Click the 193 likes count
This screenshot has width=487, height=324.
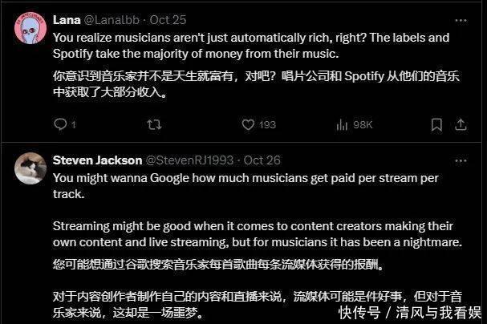point(267,125)
